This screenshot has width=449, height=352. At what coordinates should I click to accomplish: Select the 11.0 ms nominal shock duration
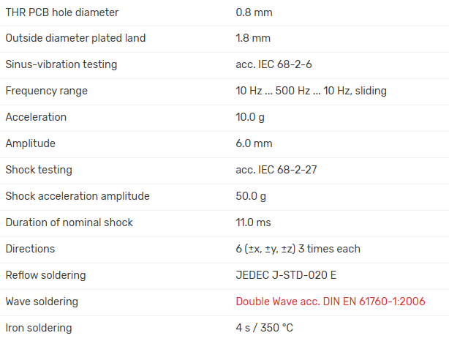253,222
